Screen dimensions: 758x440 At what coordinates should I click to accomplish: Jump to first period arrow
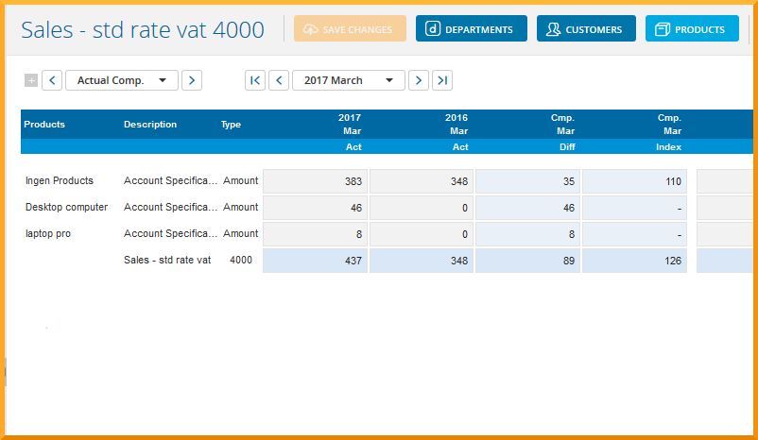point(254,81)
